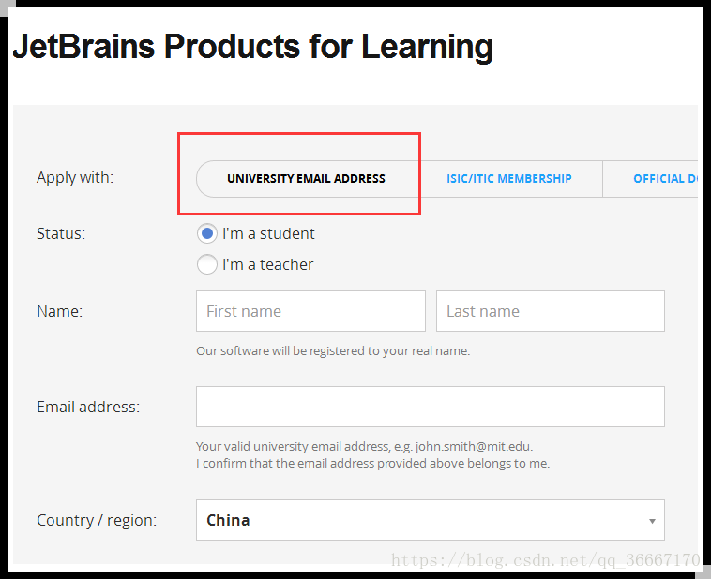
Task: Choose the "I'm a student" radio button
Action: [x=207, y=233]
